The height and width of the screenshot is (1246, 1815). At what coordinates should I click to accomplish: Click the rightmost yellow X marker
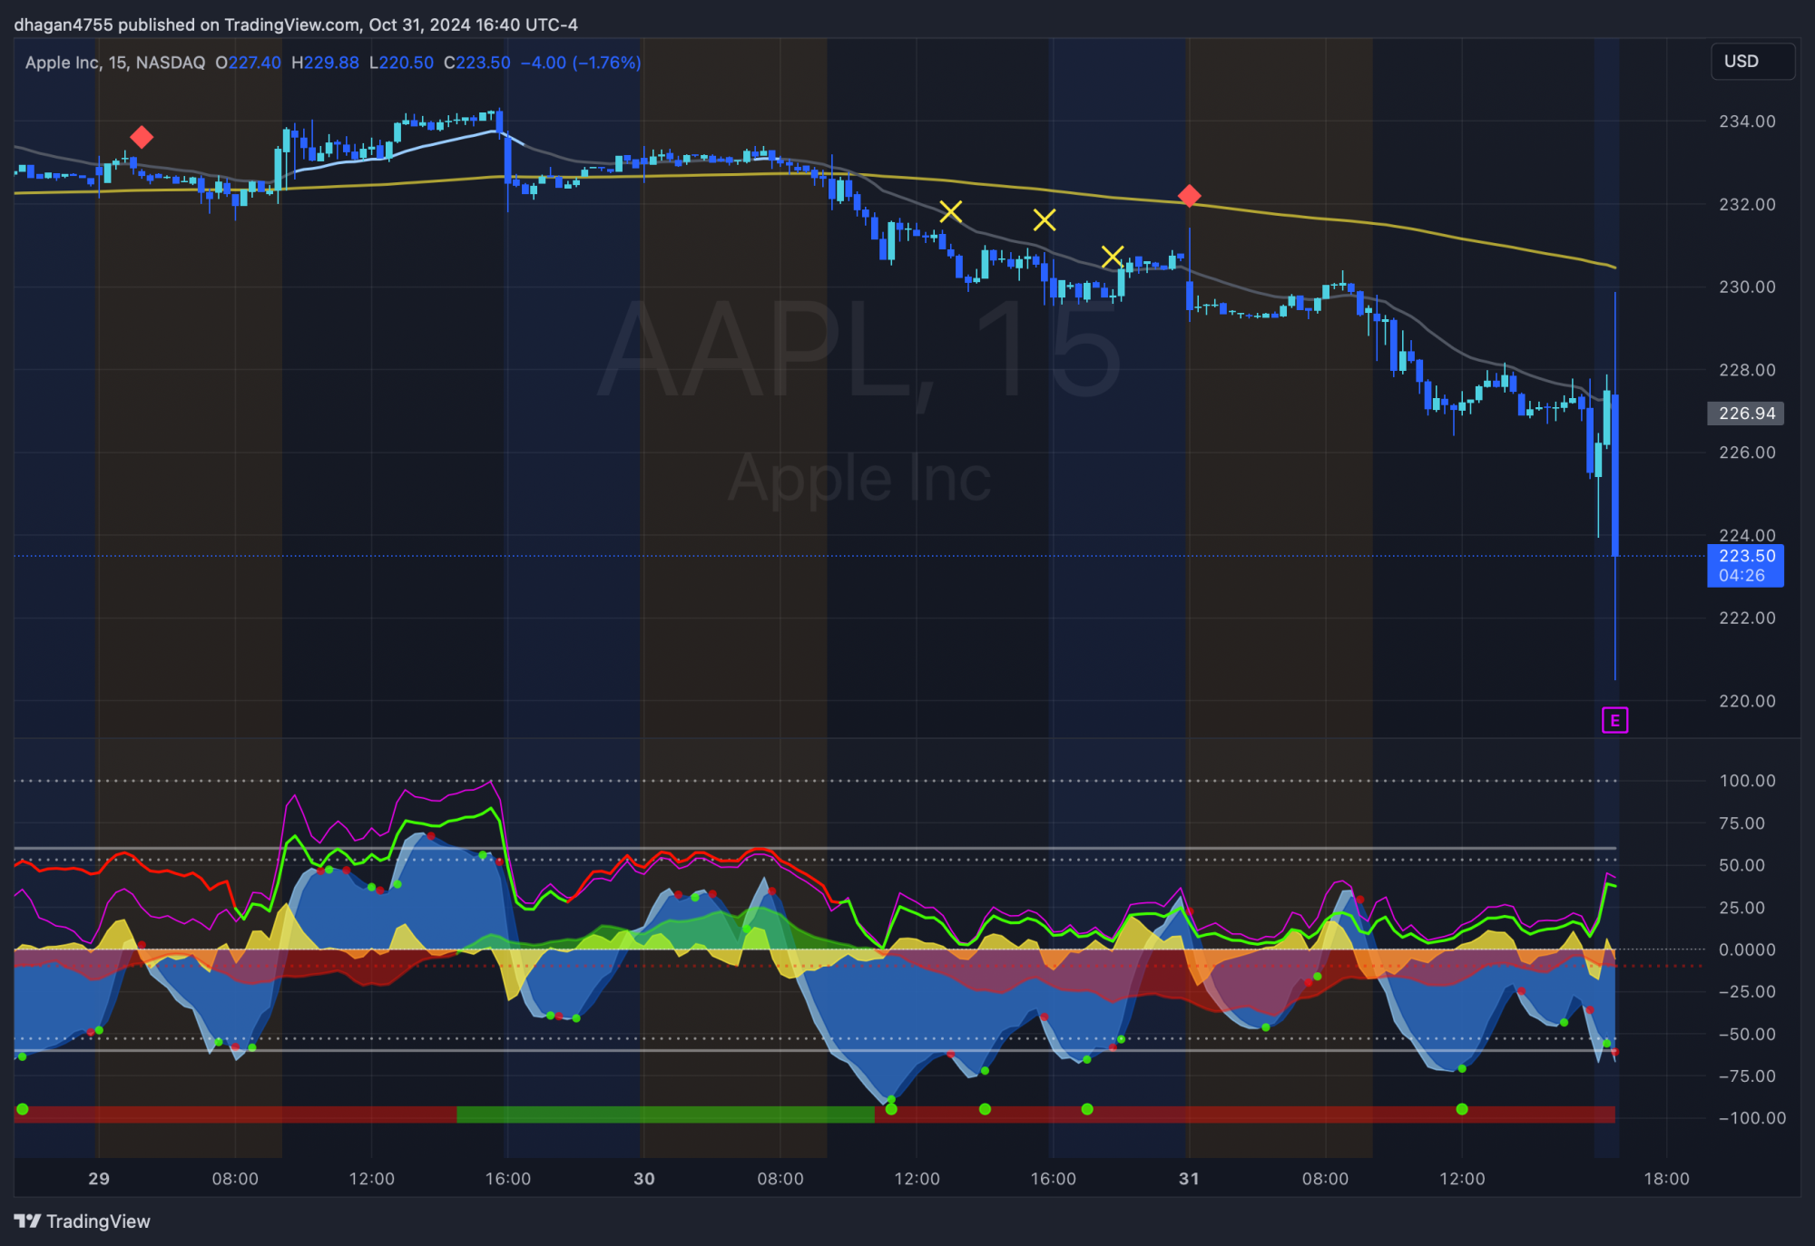click(x=1113, y=257)
